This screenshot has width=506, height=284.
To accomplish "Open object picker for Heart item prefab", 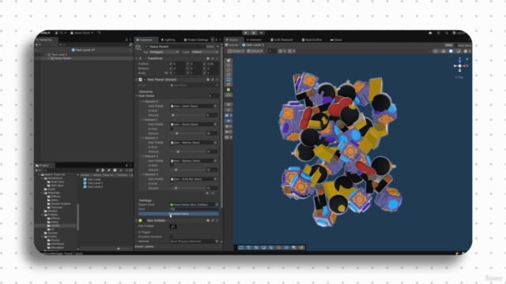I will (215, 106).
